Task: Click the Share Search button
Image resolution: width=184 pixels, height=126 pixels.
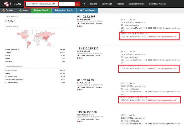Action: click(41, 10)
